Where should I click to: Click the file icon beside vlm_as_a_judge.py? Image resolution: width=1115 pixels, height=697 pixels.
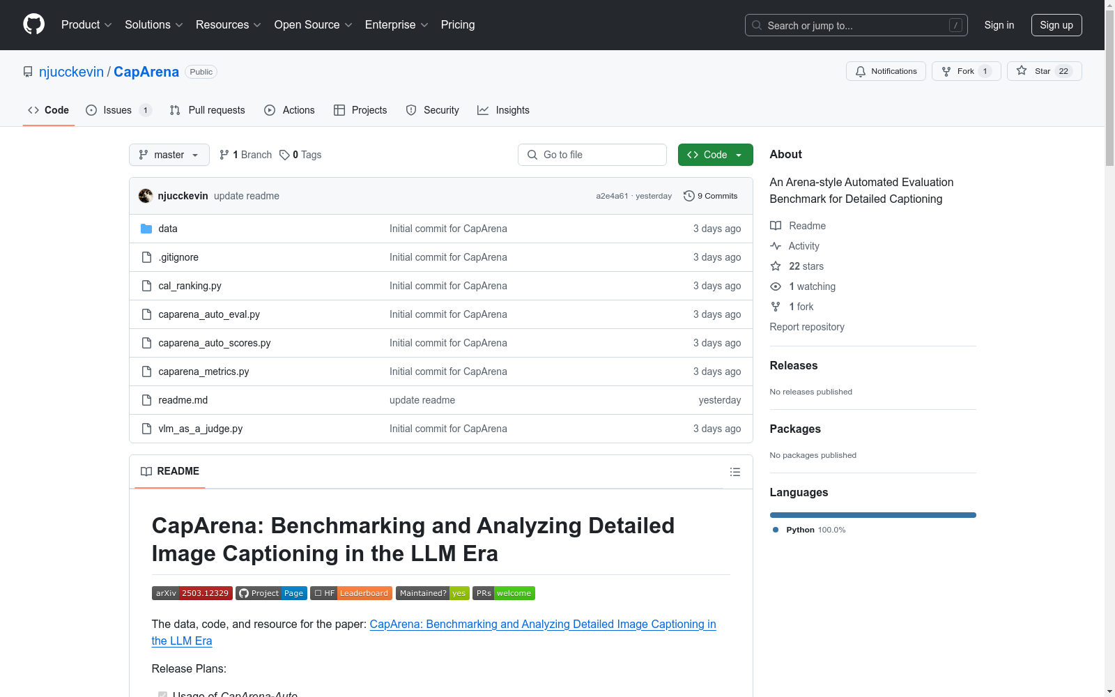[146, 429]
